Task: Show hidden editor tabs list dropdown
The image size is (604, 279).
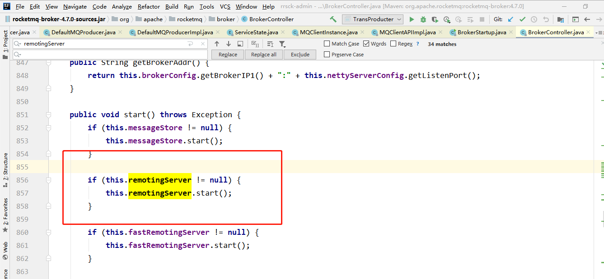Action: pos(600,33)
